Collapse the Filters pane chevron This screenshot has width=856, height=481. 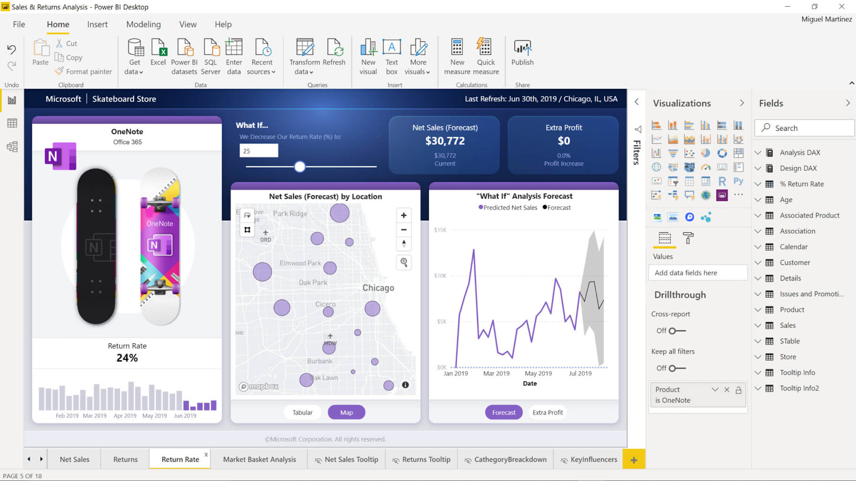[637, 102]
